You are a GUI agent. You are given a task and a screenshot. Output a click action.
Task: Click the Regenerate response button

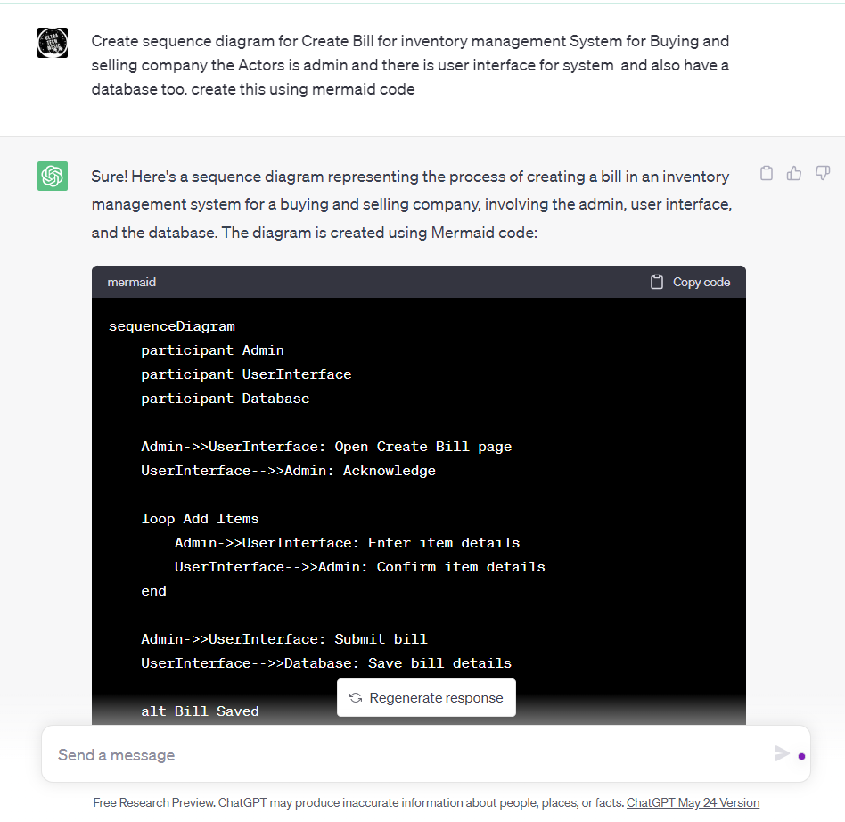click(x=426, y=697)
